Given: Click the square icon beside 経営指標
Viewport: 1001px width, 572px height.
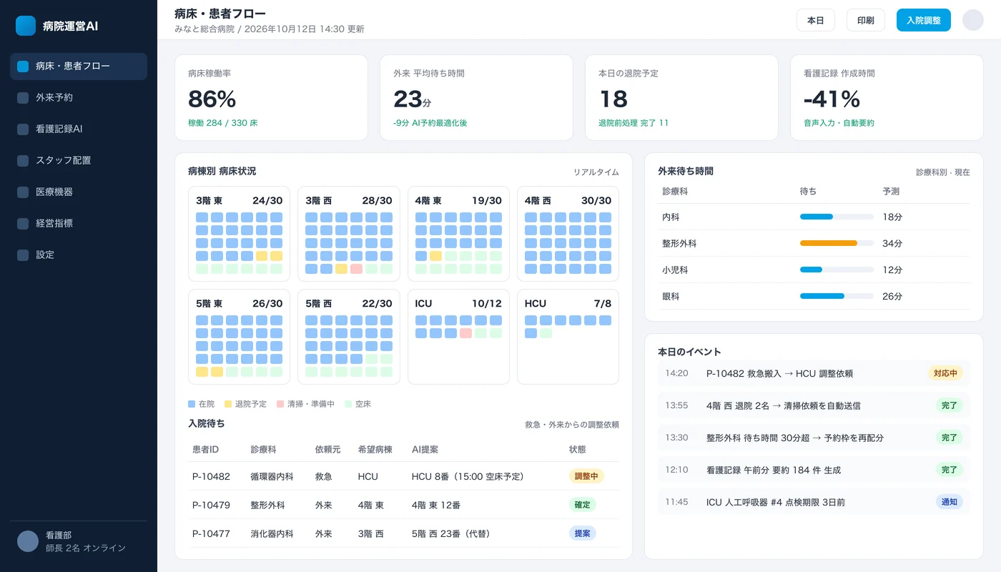Looking at the screenshot, I should click(x=23, y=224).
